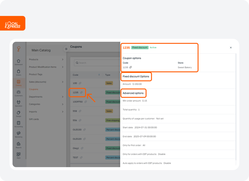The image size is (249, 181).
Task: Click the Code column header
Action: (75, 75)
